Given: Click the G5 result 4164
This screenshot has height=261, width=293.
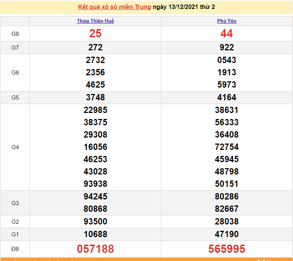Looking at the screenshot, I should click(227, 97).
